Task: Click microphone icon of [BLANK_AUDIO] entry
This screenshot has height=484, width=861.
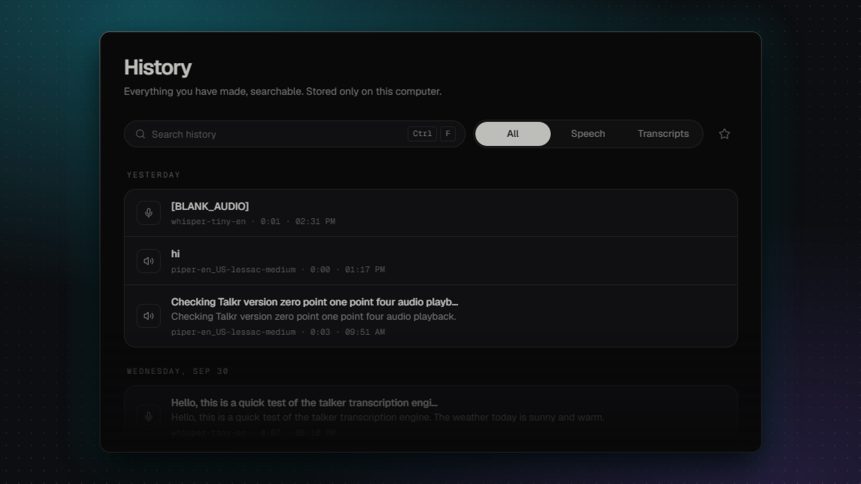Action: [148, 213]
